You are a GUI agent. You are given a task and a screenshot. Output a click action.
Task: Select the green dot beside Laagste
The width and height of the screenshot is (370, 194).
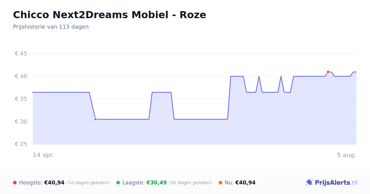[118, 183]
